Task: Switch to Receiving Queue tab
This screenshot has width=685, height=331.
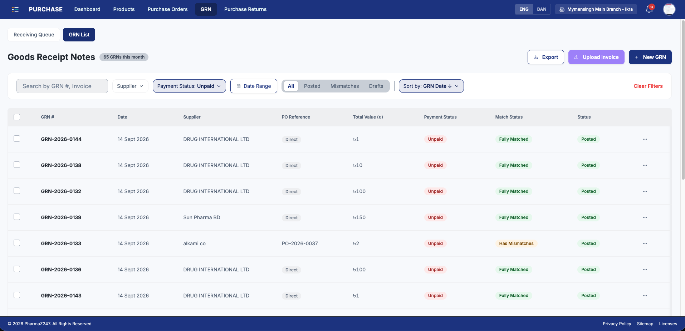Action: tap(34, 35)
